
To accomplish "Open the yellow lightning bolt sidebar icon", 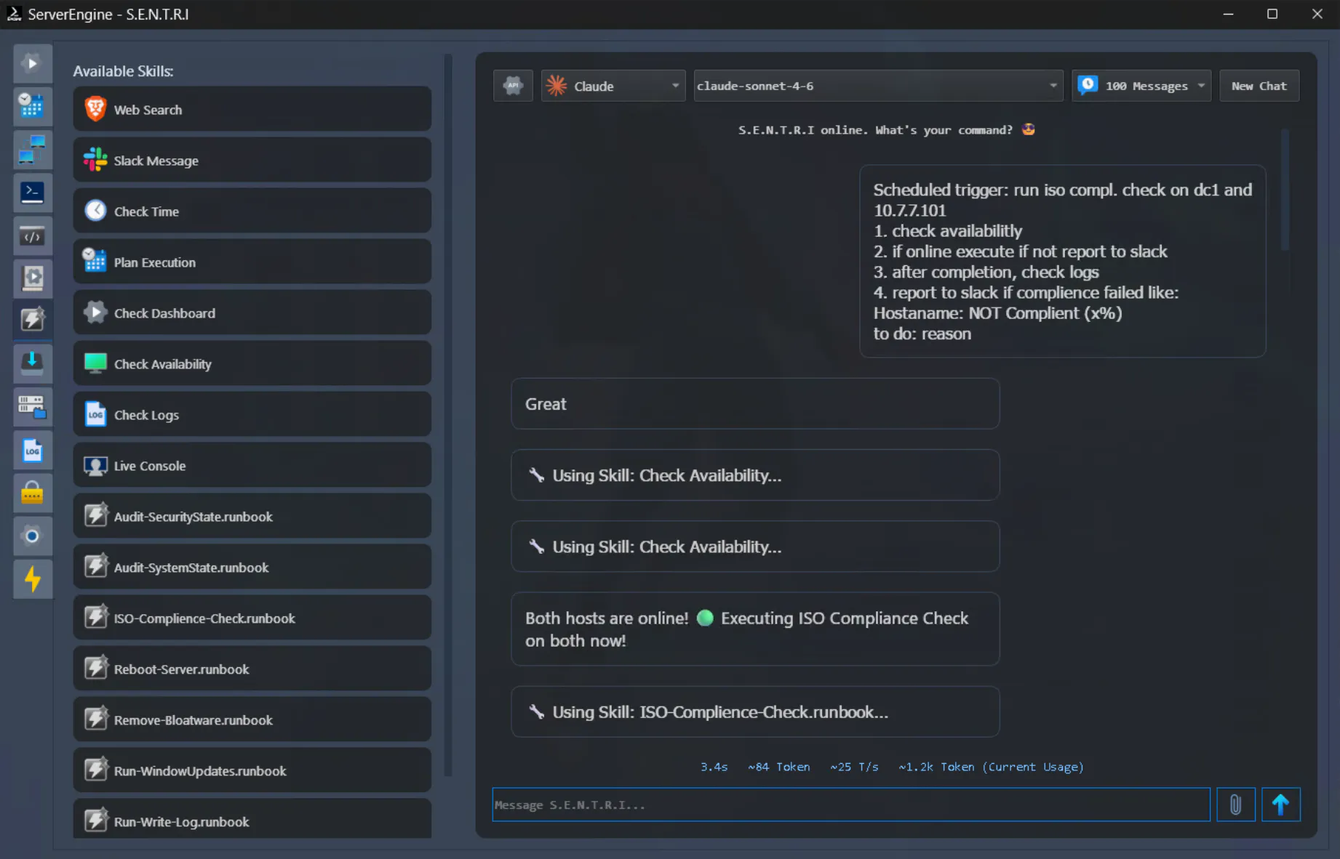I will 32,579.
